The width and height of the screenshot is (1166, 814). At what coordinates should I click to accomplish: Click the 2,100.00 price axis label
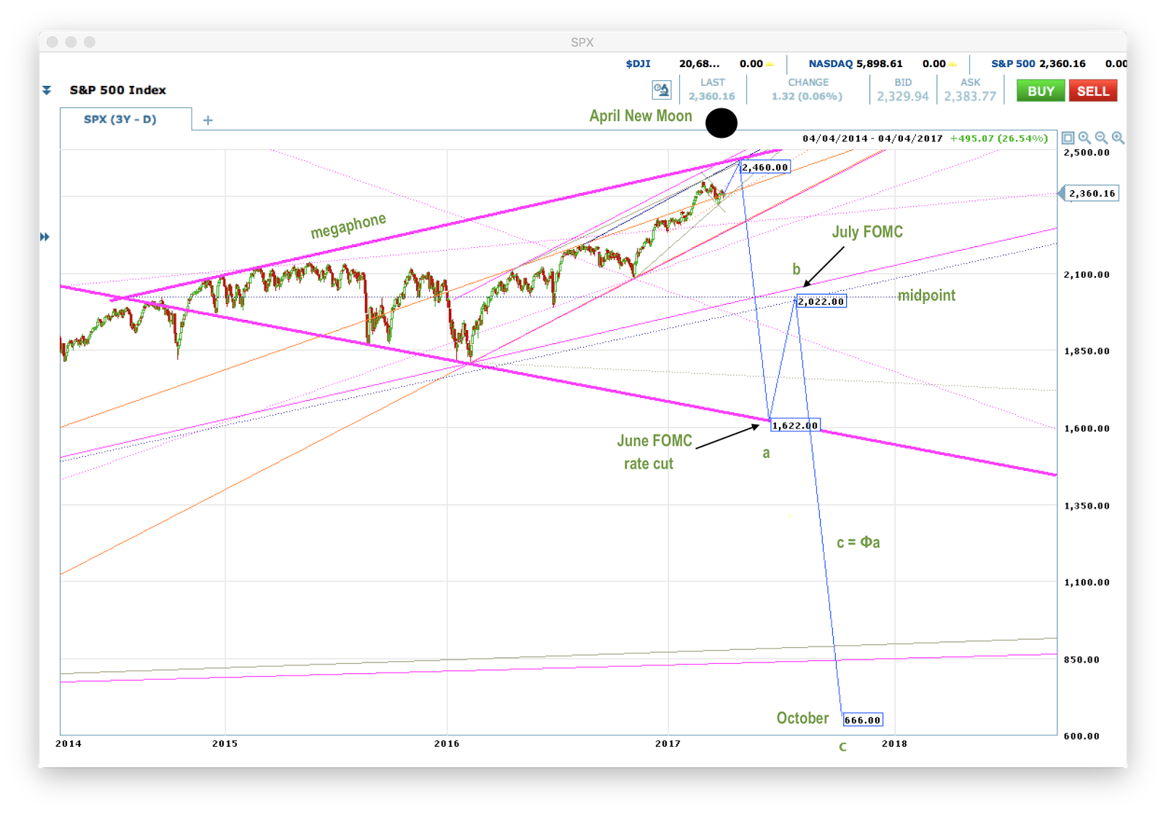1087,275
